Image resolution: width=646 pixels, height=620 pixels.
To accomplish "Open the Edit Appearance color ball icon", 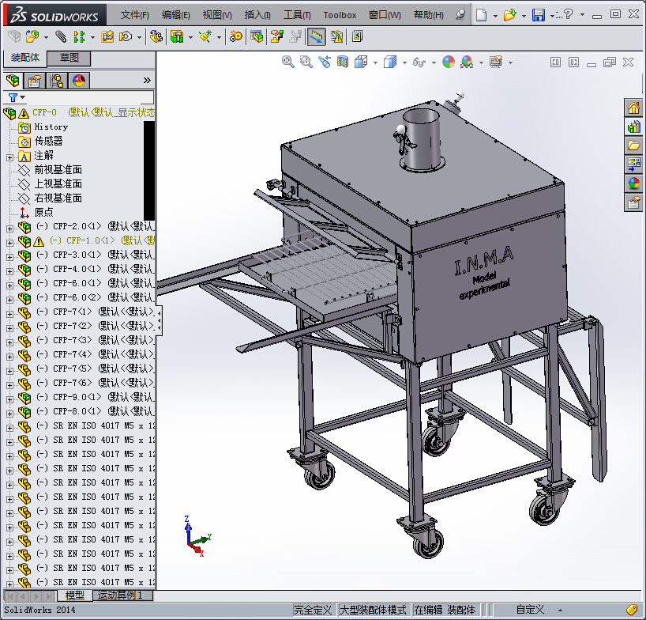I will tap(449, 62).
